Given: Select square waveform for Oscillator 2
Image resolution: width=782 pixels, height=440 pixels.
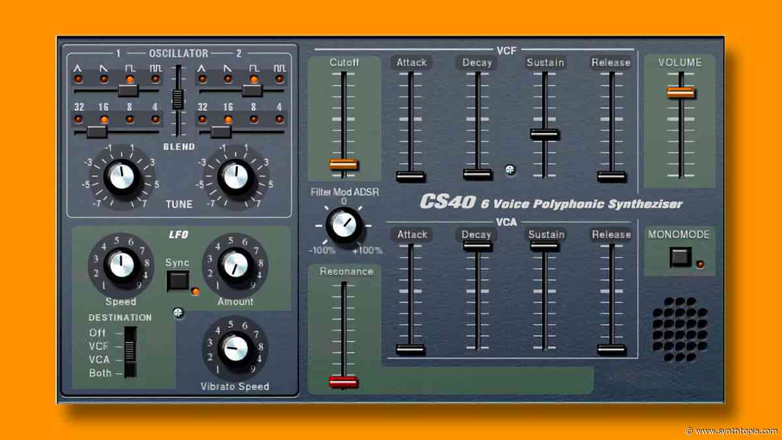Looking at the screenshot, I should coord(254,79).
